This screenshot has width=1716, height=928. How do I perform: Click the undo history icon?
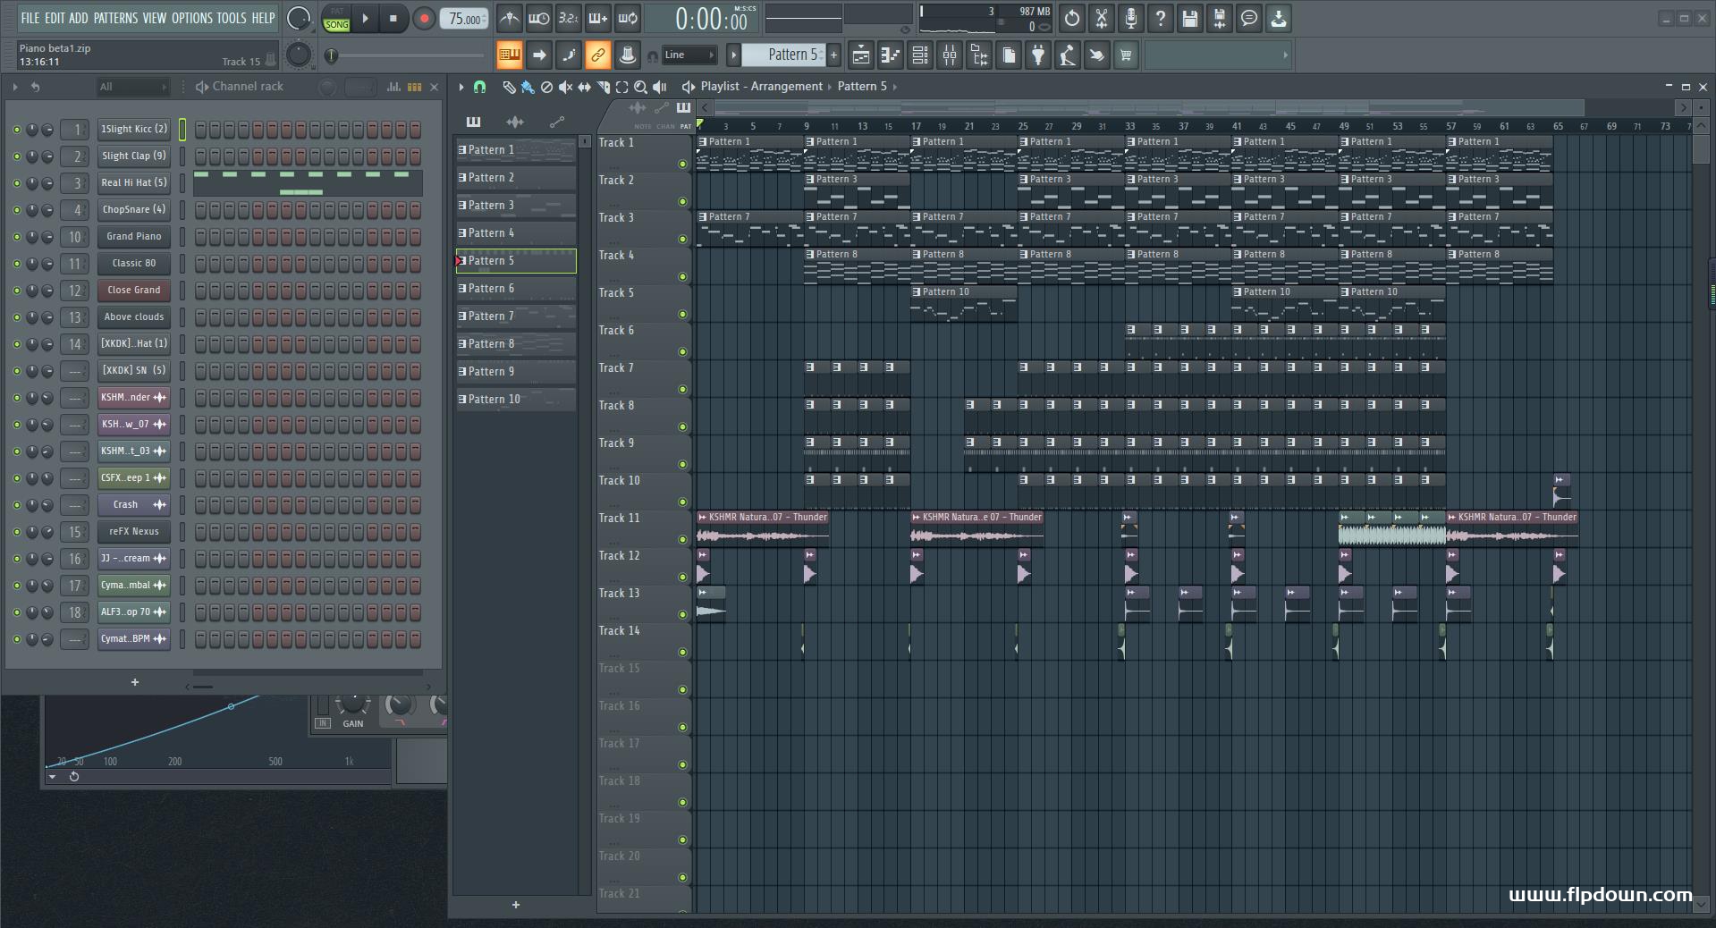pos(1072,18)
